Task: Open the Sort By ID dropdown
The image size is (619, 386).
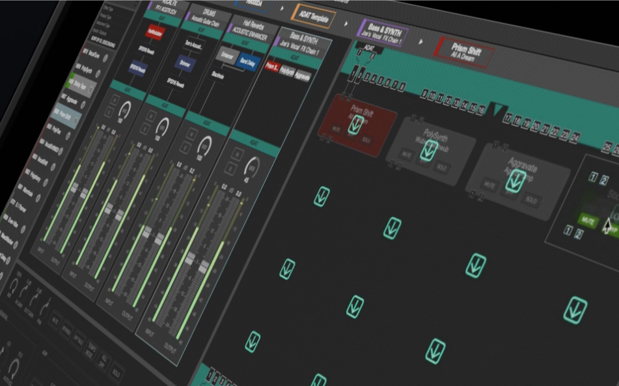Action: (x=103, y=41)
